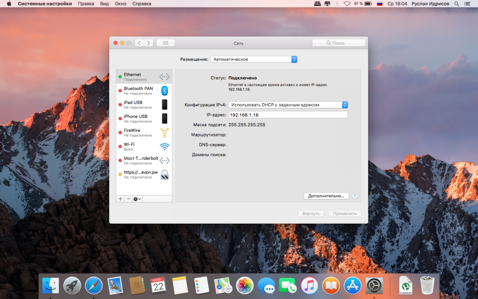Click the forward navigation arrow
Viewport: 478px width, 299px height.
point(149,43)
